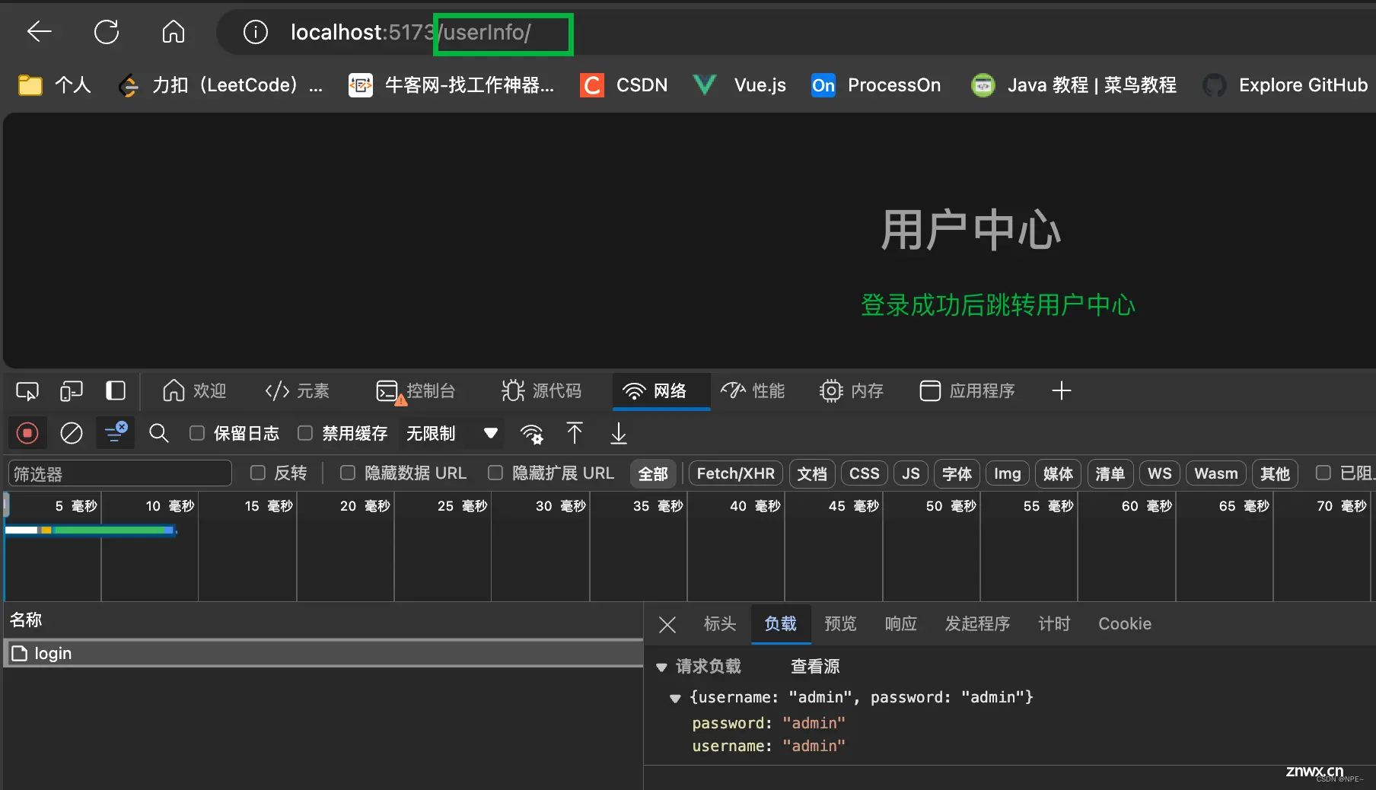Switch to the 控制台 tab
1376x790 pixels.
[x=416, y=391]
